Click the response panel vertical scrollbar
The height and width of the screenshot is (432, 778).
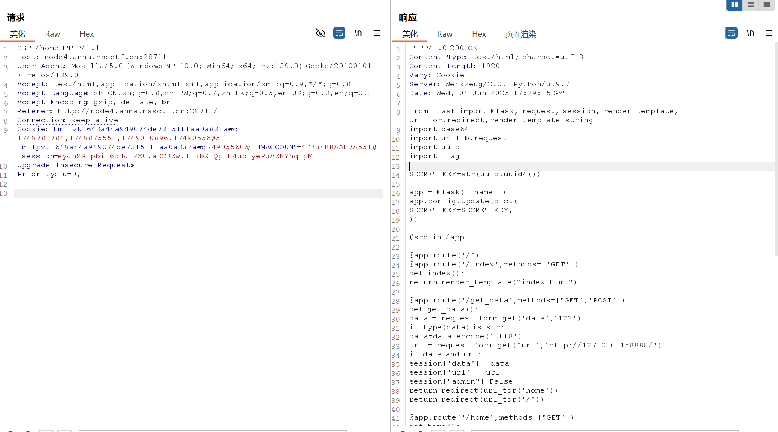coord(776,150)
